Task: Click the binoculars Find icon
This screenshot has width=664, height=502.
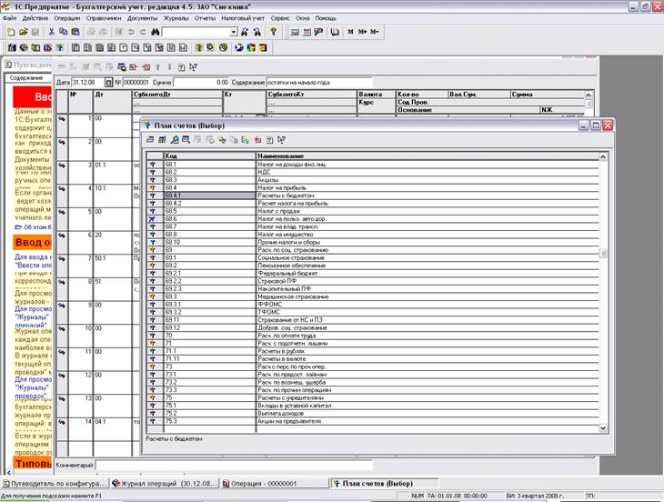Action: tap(156, 32)
